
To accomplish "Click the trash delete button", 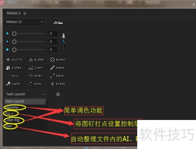I will [x=58, y=94].
